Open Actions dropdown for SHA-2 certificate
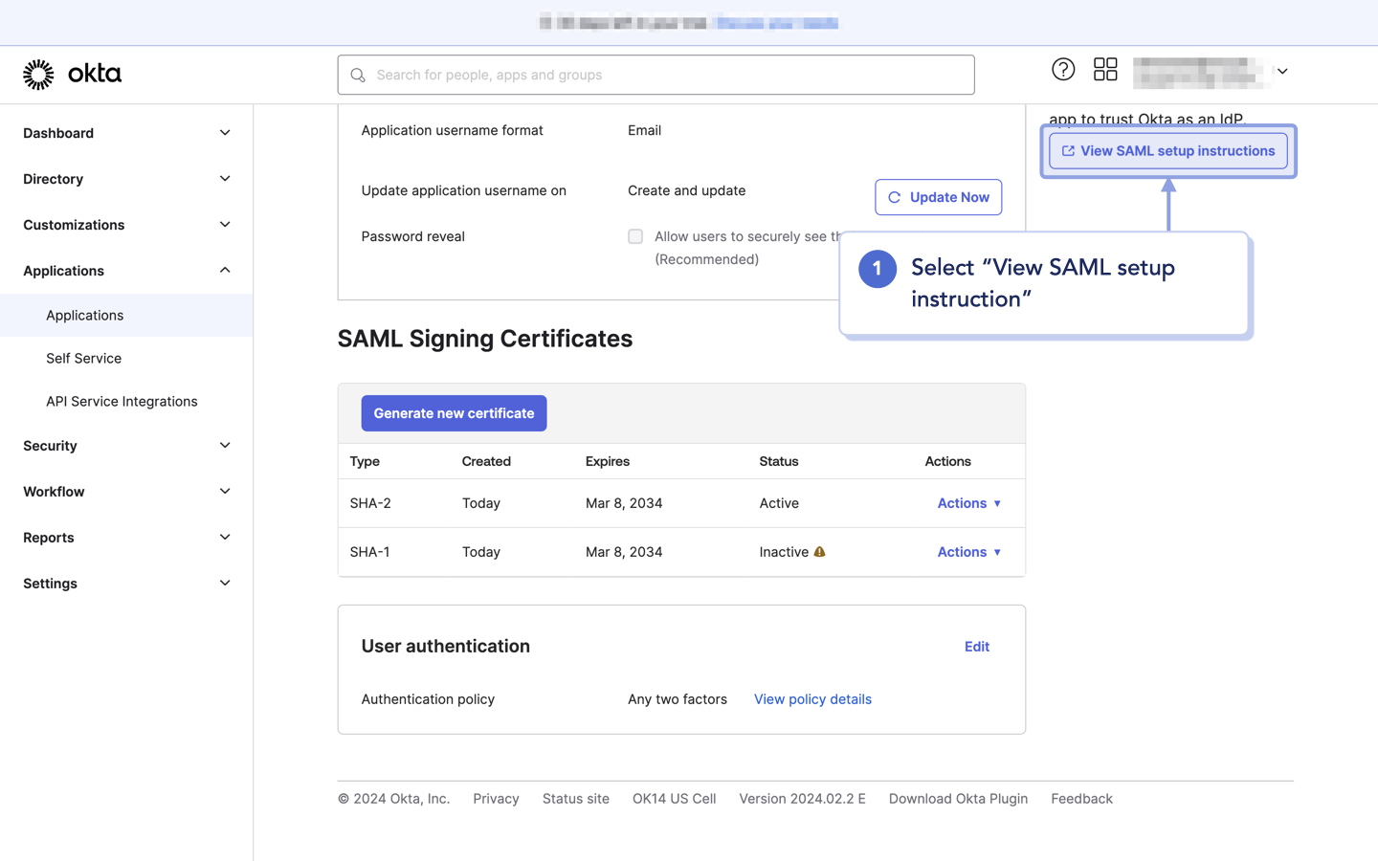The height and width of the screenshot is (861, 1378). [968, 502]
